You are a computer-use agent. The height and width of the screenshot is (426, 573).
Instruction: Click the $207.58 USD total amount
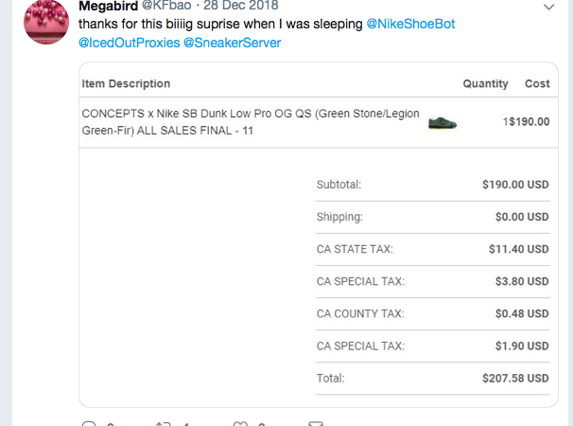point(515,378)
